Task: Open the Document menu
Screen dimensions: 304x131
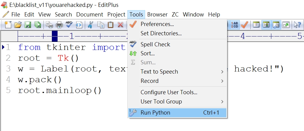Action: (x=90, y=15)
